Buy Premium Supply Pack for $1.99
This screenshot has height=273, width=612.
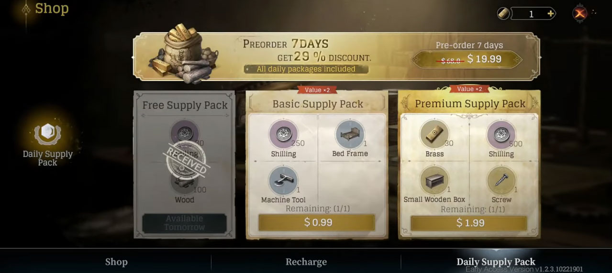pyautogui.click(x=469, y=223)
